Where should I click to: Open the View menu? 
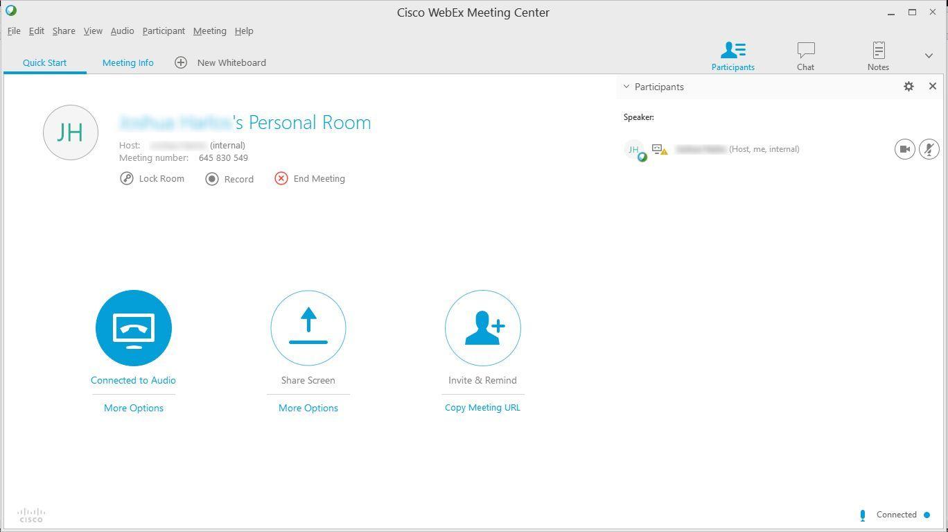[93, 31]
